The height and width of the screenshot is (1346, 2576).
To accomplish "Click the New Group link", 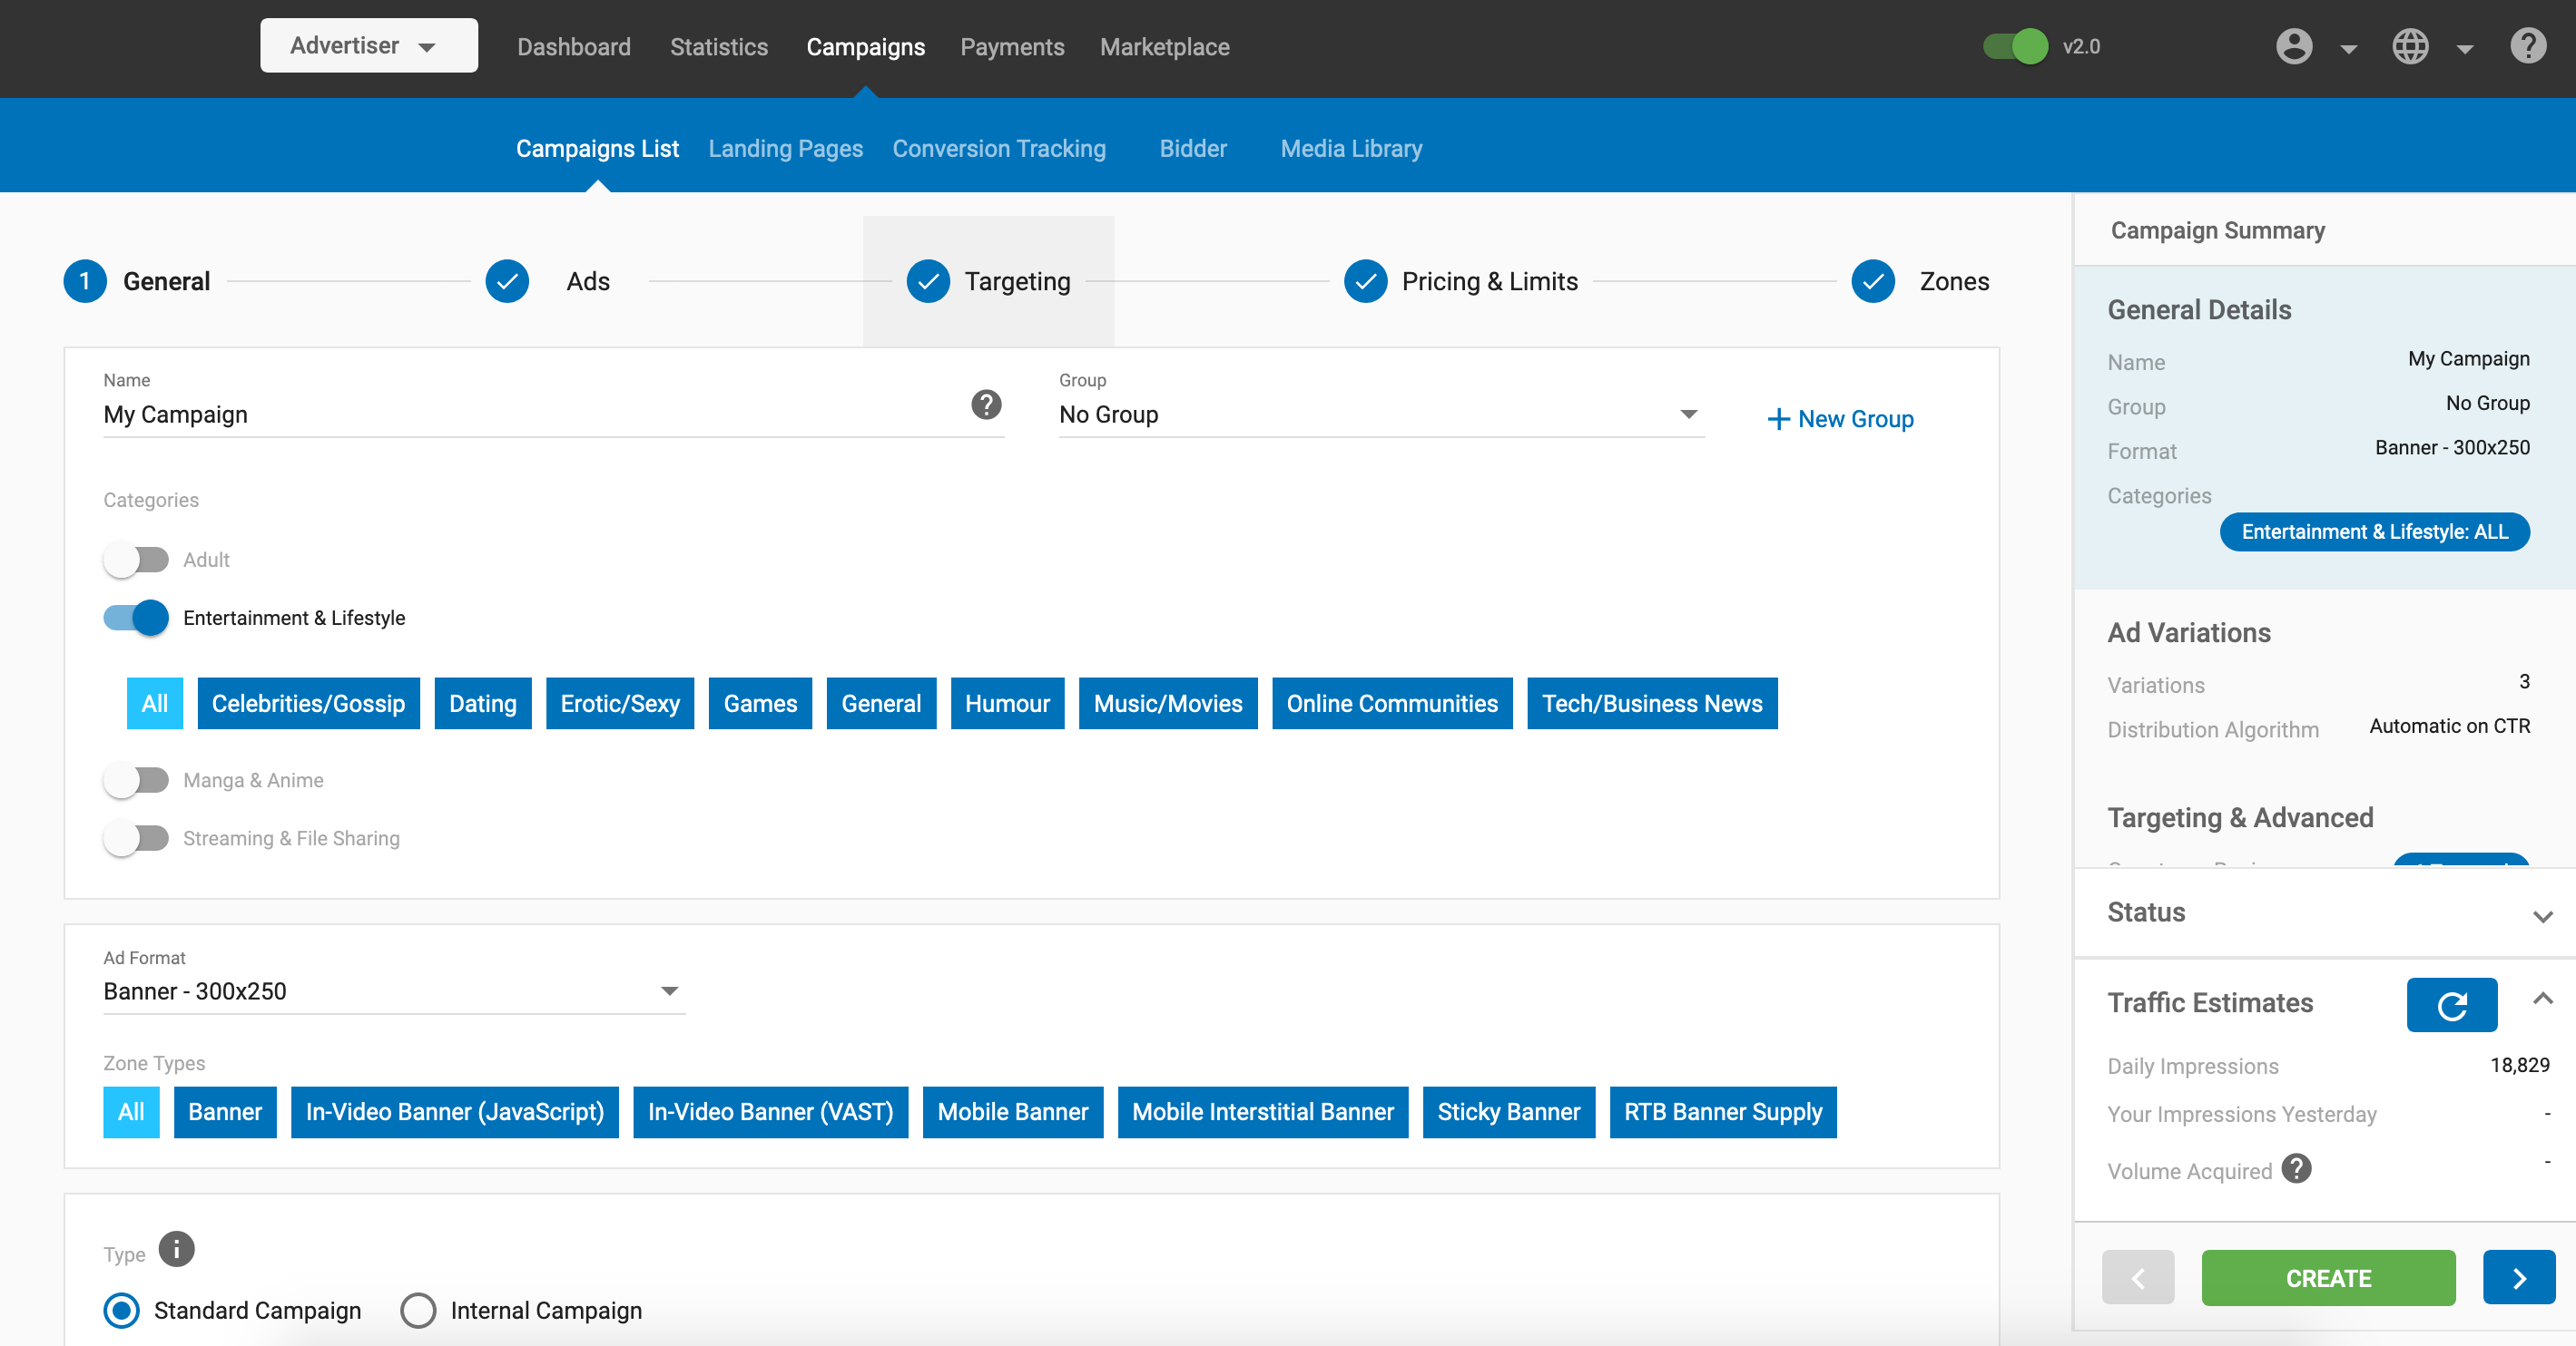I will tap(1840, 419).
